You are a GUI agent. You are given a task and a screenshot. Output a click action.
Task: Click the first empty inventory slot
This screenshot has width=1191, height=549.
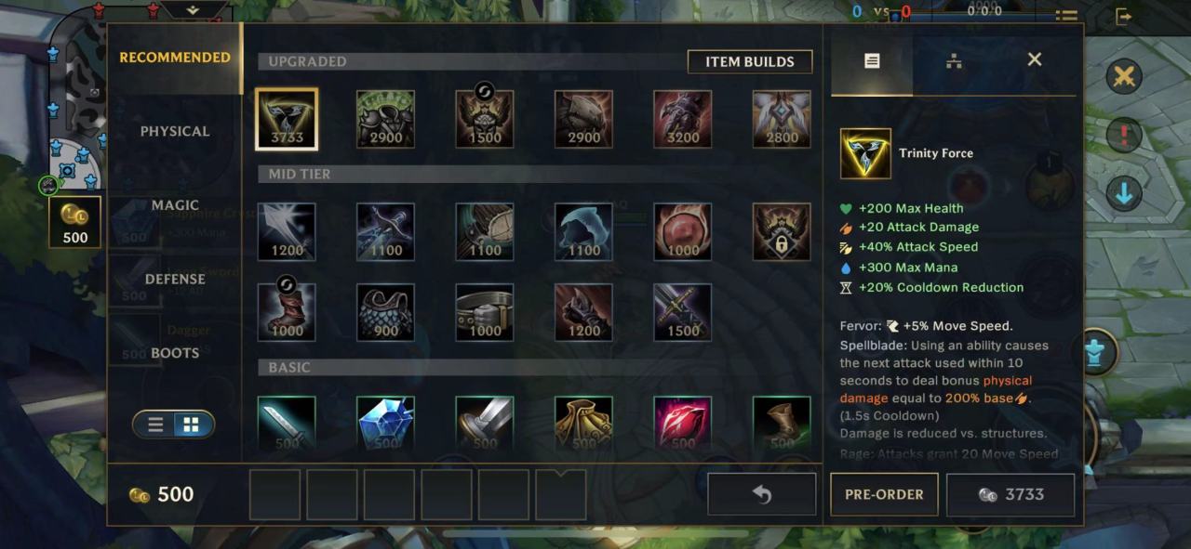click(275, 494)
